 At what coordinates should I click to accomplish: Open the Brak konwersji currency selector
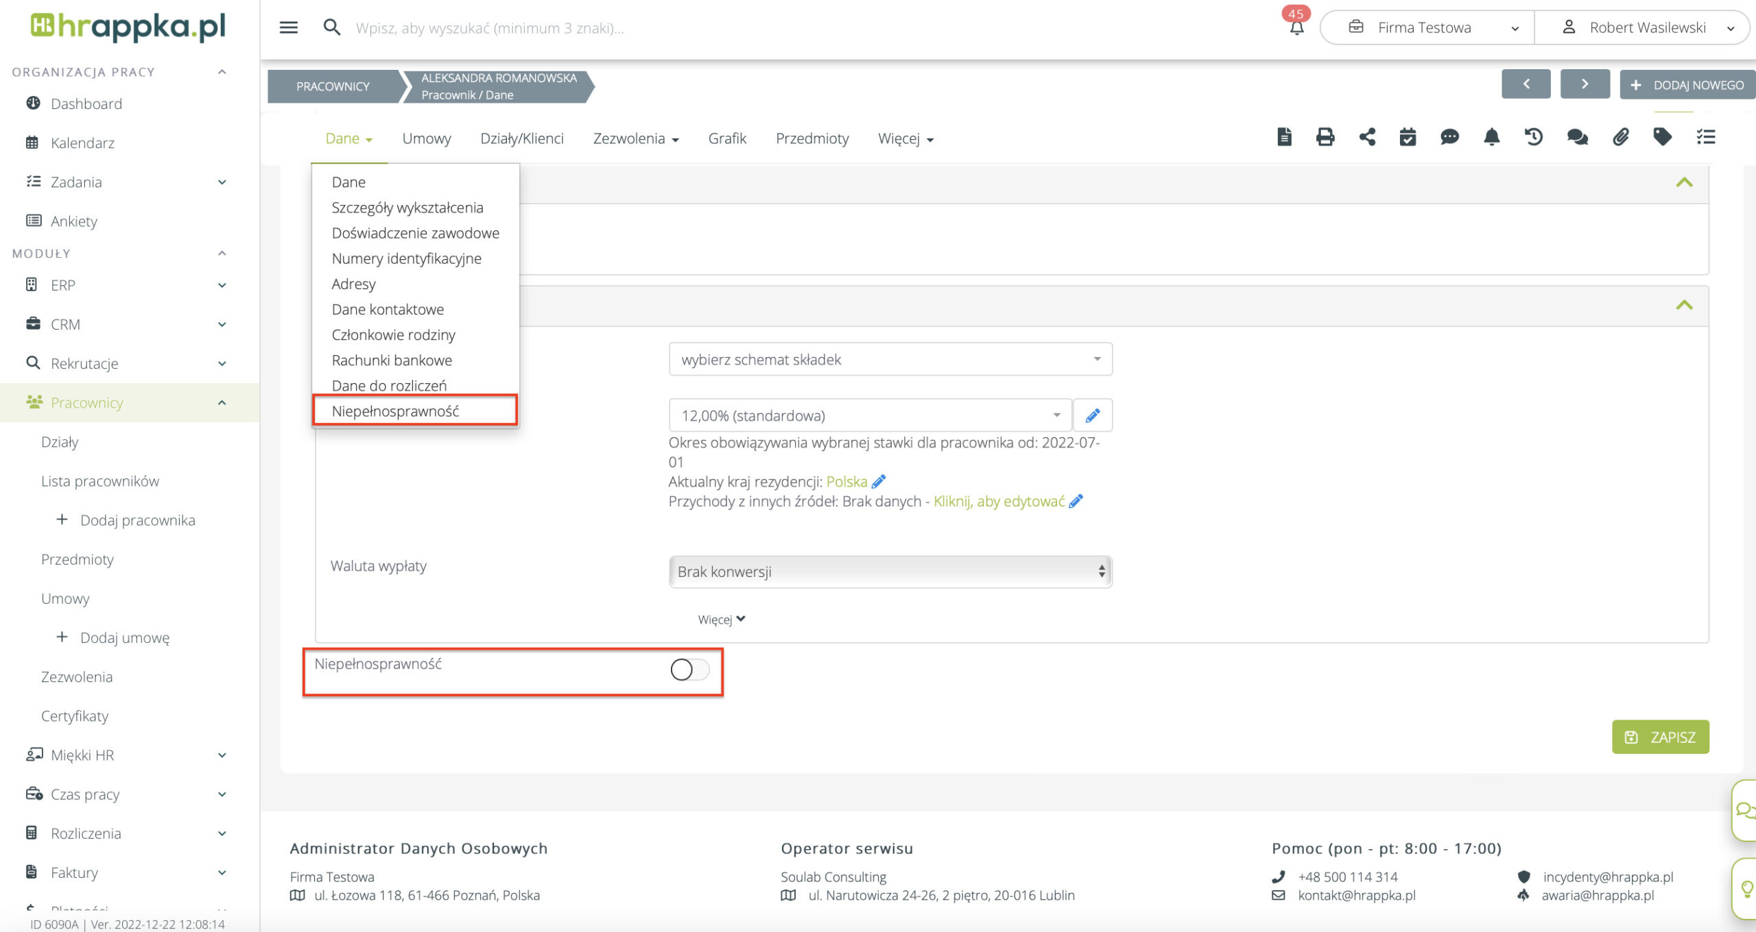click(x=890, y=572)
